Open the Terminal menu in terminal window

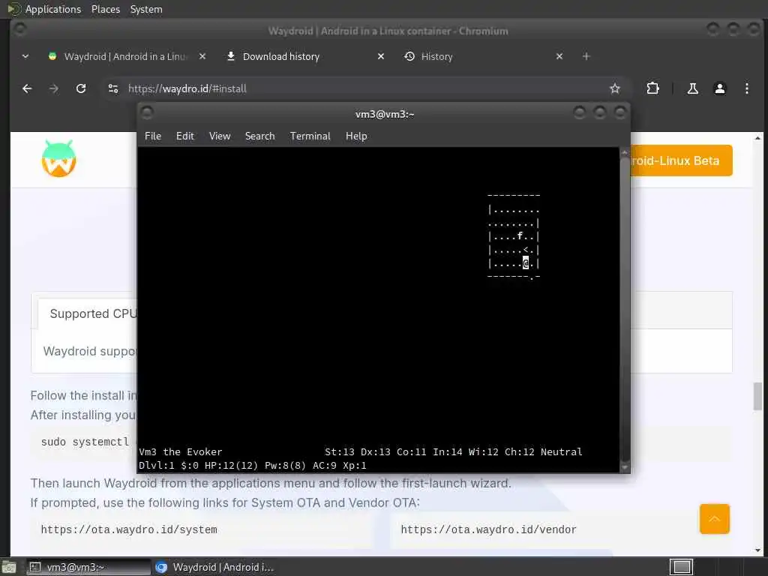[310, 136]
